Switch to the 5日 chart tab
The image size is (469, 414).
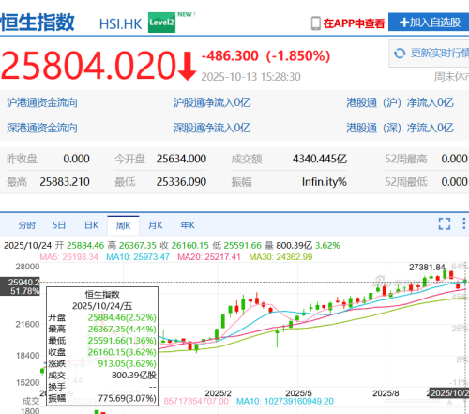pos(59,225)
